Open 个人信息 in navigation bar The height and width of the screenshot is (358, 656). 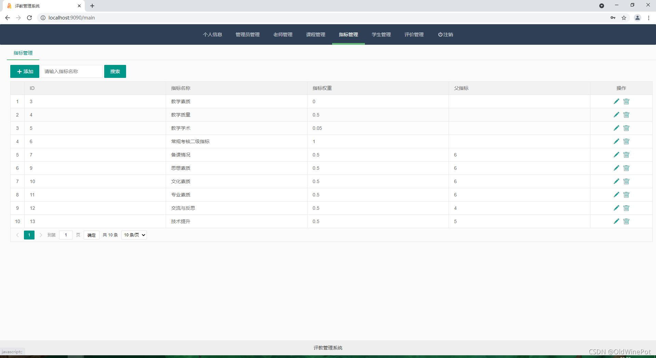click(x=213, y=35)
